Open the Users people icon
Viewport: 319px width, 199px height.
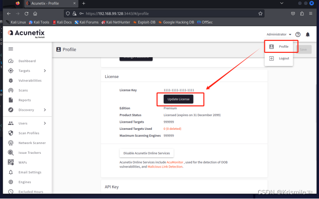coord(11,123)
